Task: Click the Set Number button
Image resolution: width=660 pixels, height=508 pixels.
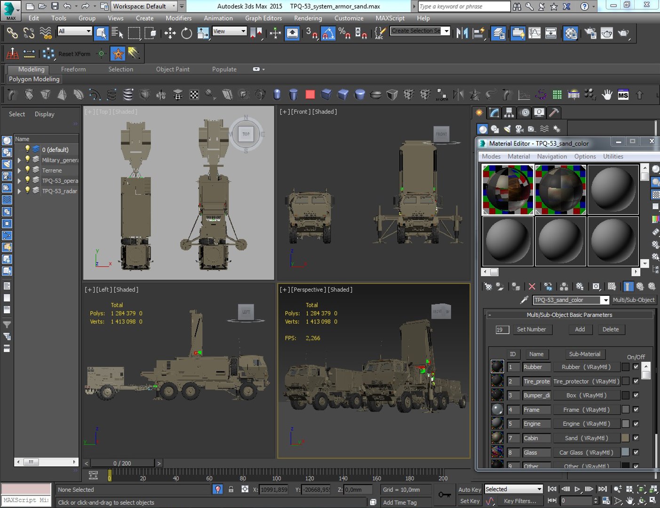Action: coord(532,329)
